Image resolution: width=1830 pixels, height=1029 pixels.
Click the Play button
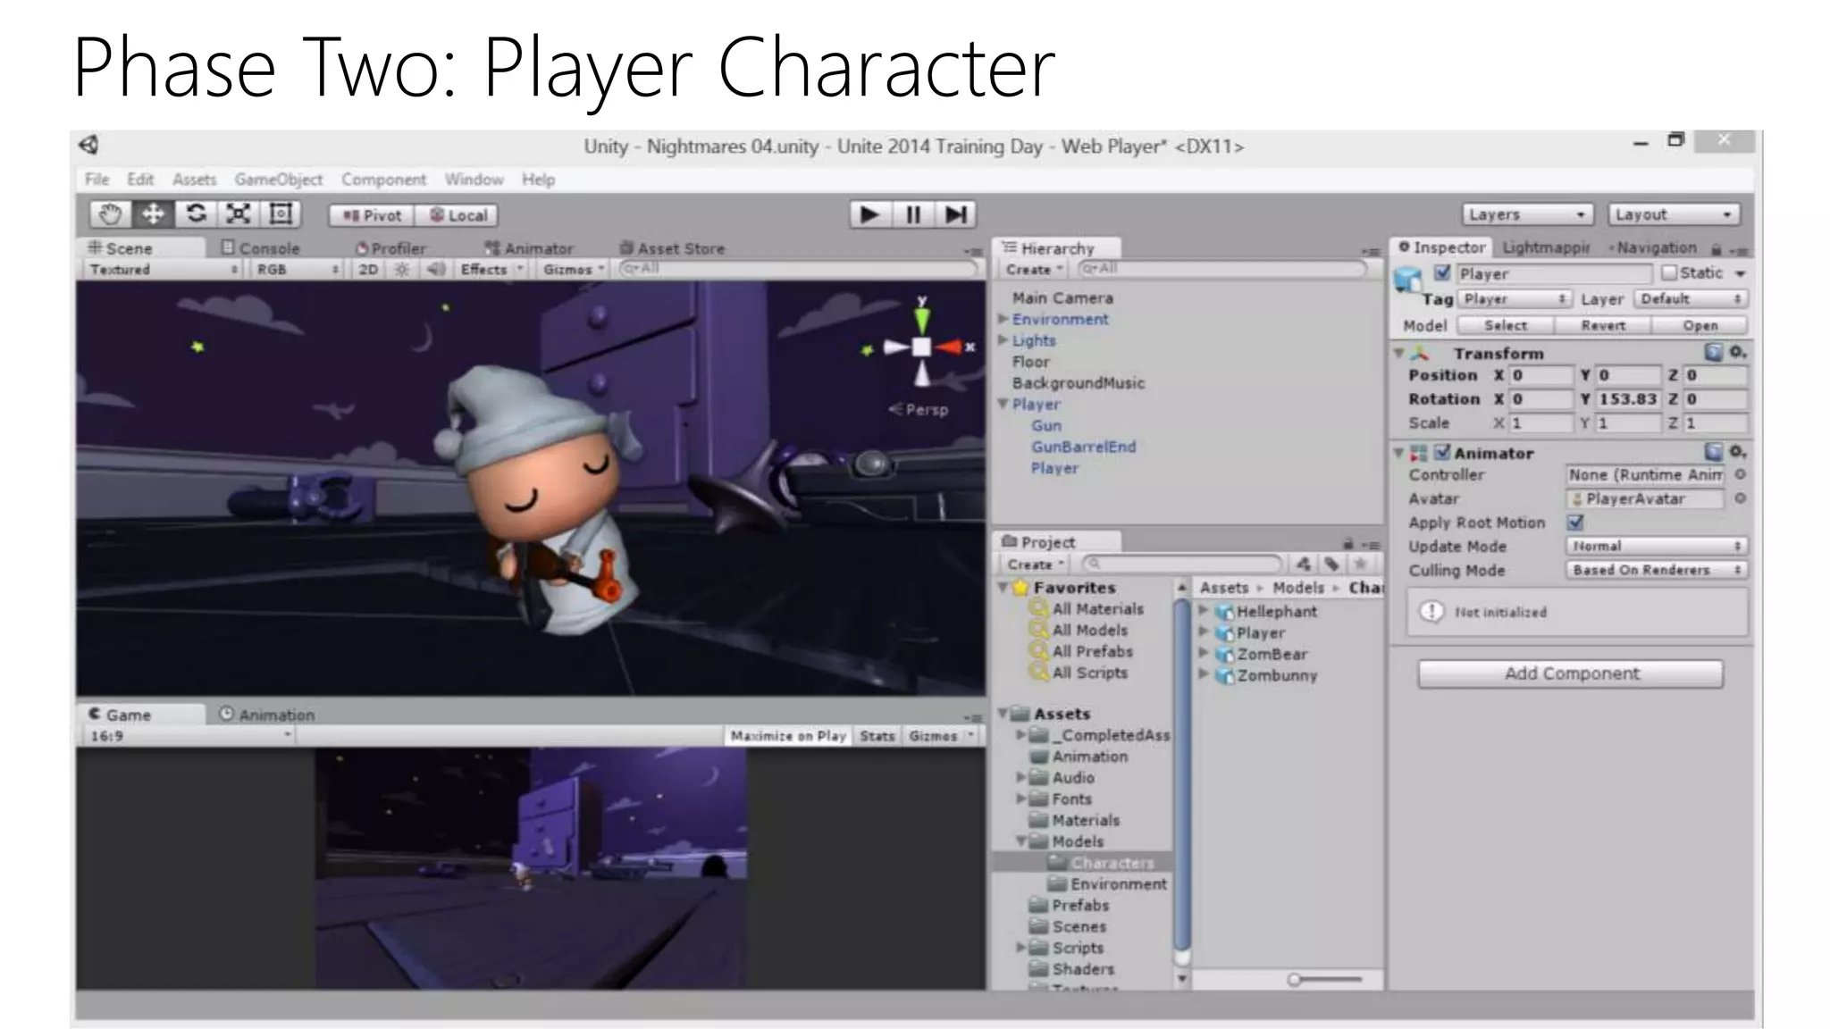pyautogui.click(x=869, y=214)
